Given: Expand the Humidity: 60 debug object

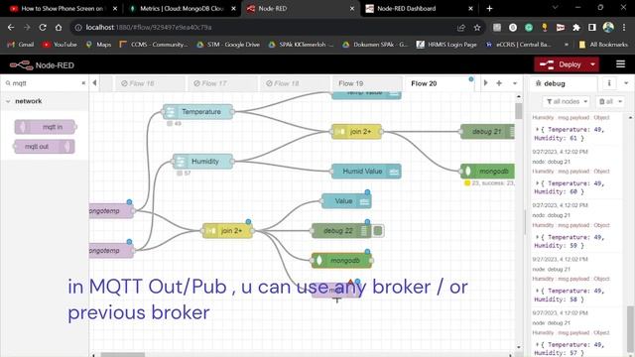Looking at the screenshot, I should click(538, 183).
